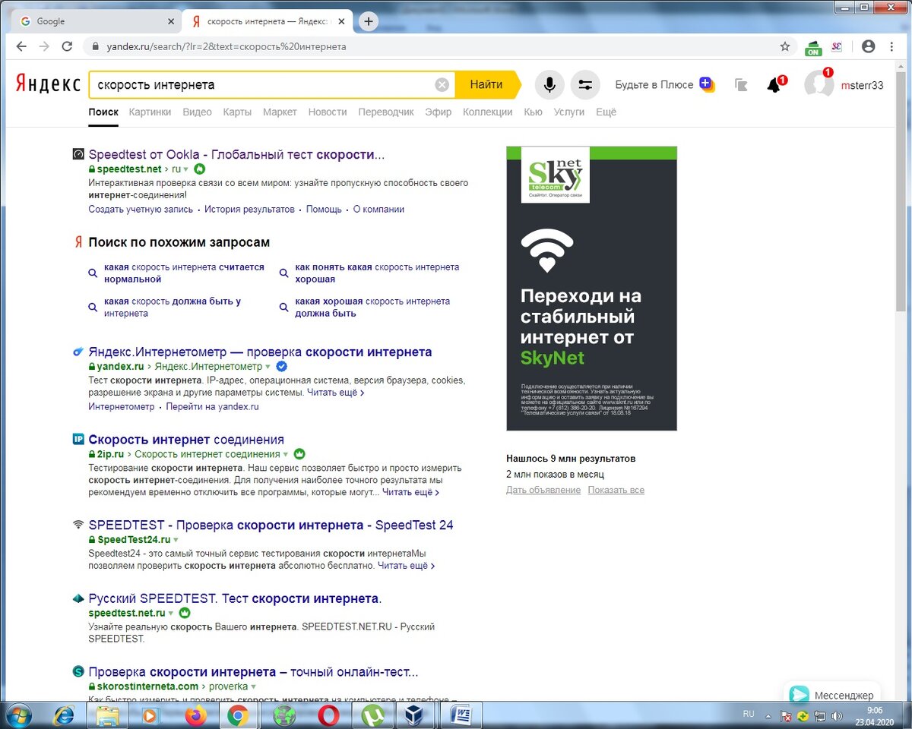Click the Перейти на yandex.ru sitelink

click(x=213, y=406)
